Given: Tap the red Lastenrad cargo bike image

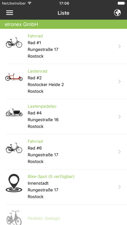Looking at the screenshot, I should coord(14,77).
